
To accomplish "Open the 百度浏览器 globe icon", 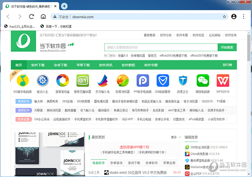I will point(123,80).
